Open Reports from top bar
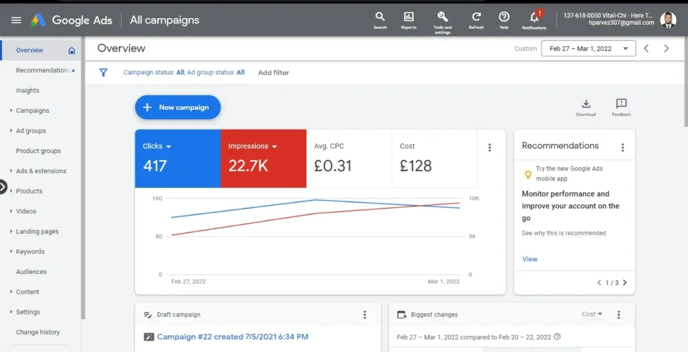Image resolution: width=688 pixels, height=352 pixels. [408, 17]
